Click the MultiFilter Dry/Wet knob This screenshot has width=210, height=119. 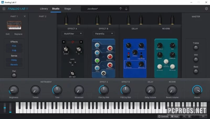tap(72, 73)
